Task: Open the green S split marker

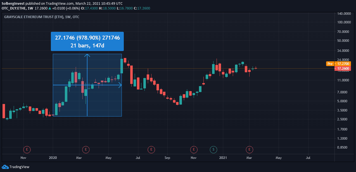Action: click(x=213, y=150)
